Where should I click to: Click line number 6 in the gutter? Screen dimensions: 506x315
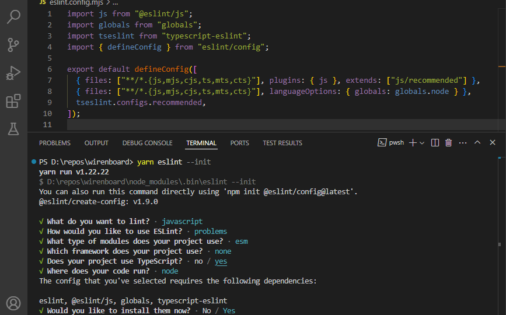50,69
